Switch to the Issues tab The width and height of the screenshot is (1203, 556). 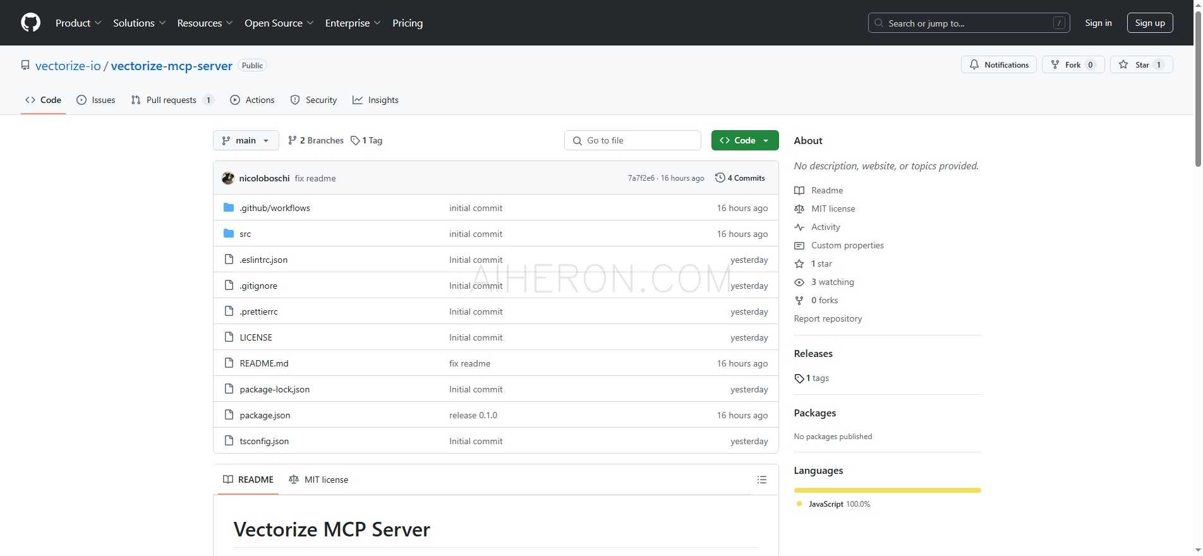(96, 100)
